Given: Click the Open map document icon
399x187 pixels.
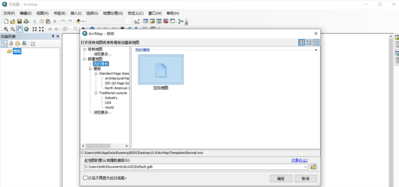Looking at the screenshot, I should (x=13, y=21).
